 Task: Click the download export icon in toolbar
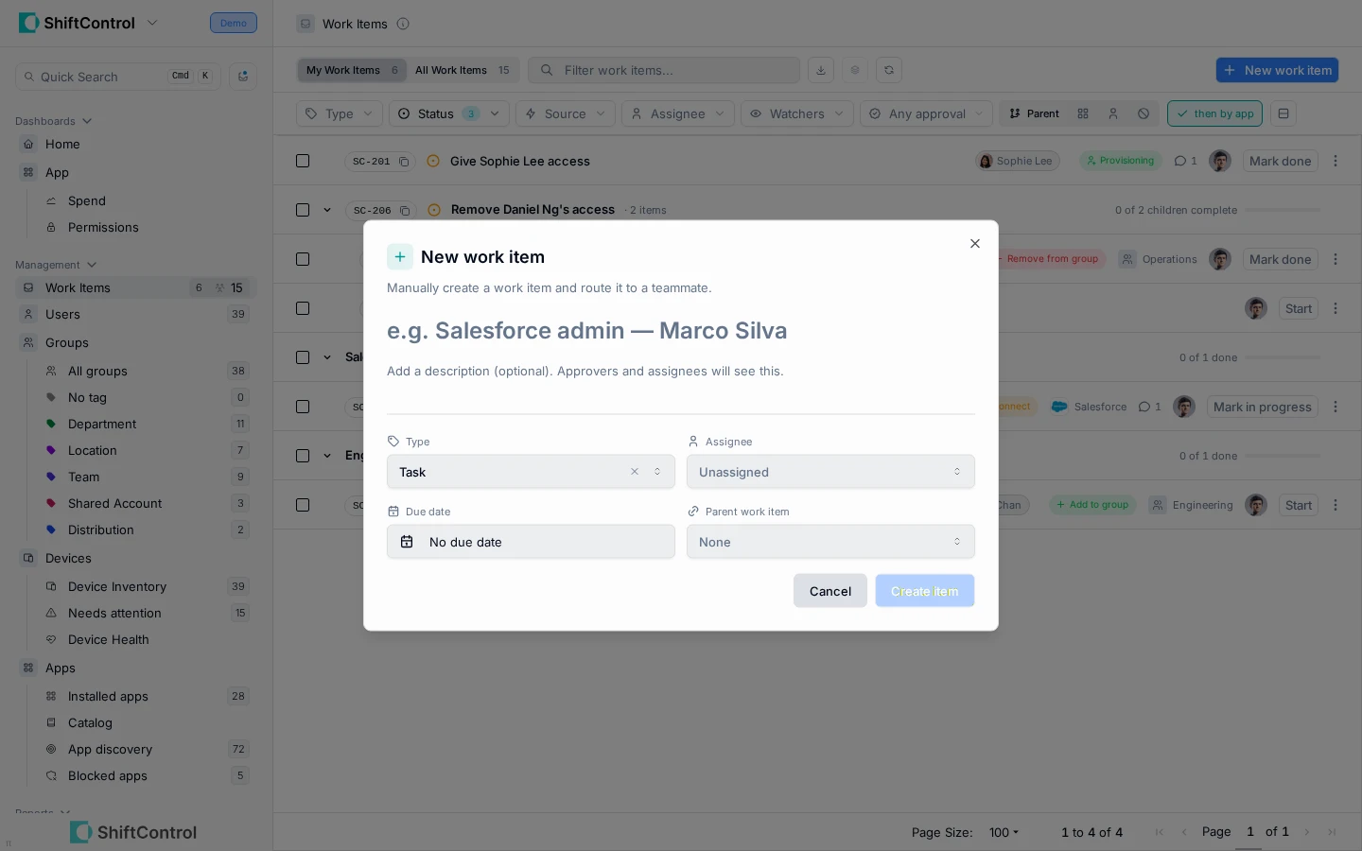(x=821, y=70)
